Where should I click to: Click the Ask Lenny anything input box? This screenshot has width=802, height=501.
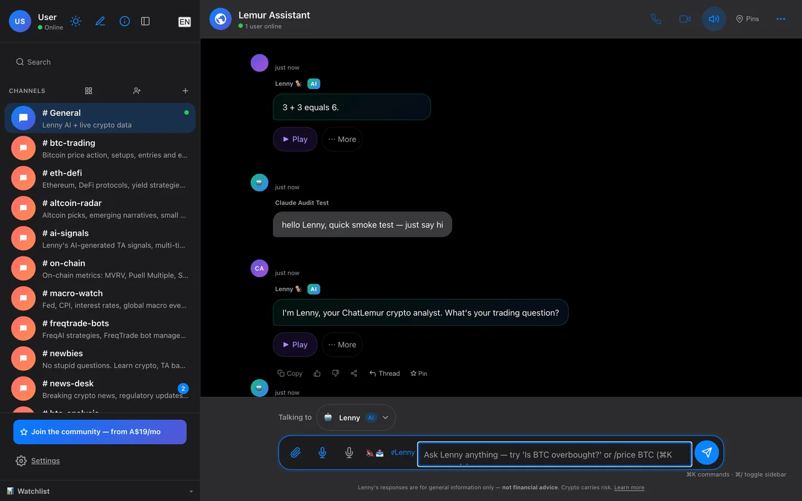[x=555, y=454]
